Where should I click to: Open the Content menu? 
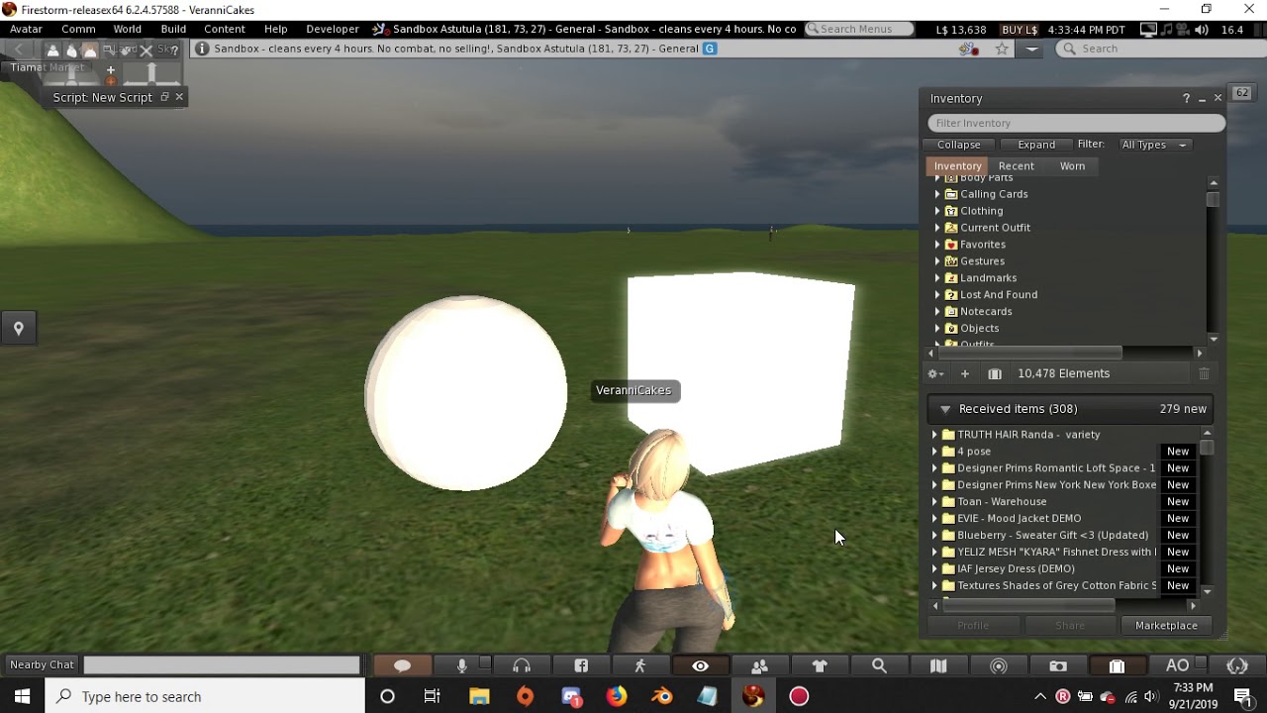tap(225, 29)
